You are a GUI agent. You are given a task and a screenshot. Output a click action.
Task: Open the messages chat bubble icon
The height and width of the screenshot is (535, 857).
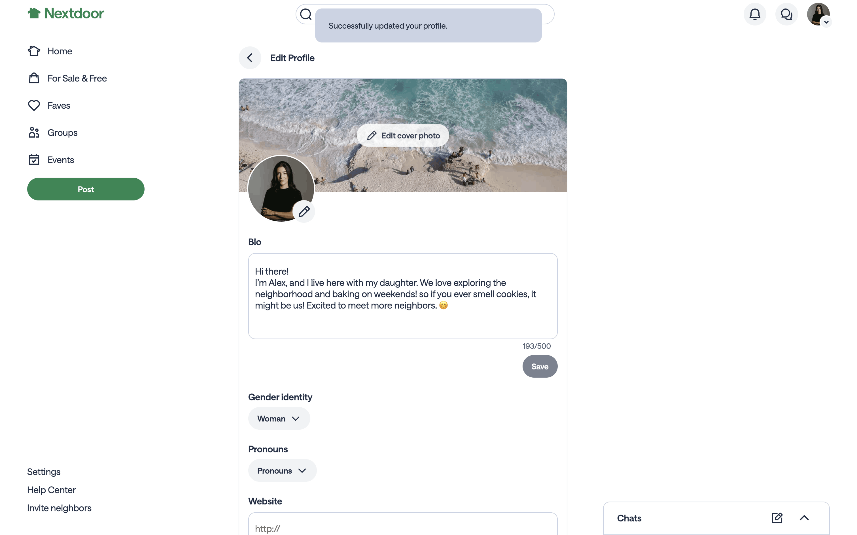pyautogui.click(x=786, y=14)
